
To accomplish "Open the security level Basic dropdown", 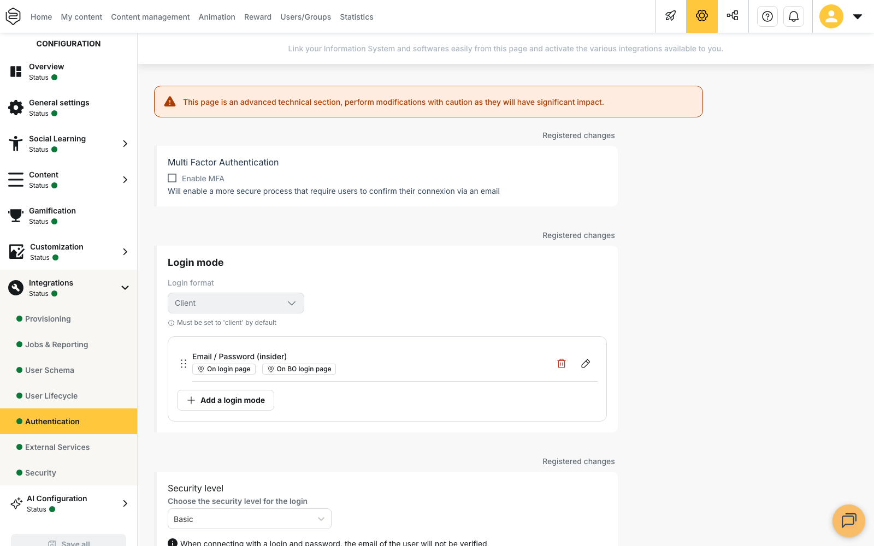I will (250, 519).
